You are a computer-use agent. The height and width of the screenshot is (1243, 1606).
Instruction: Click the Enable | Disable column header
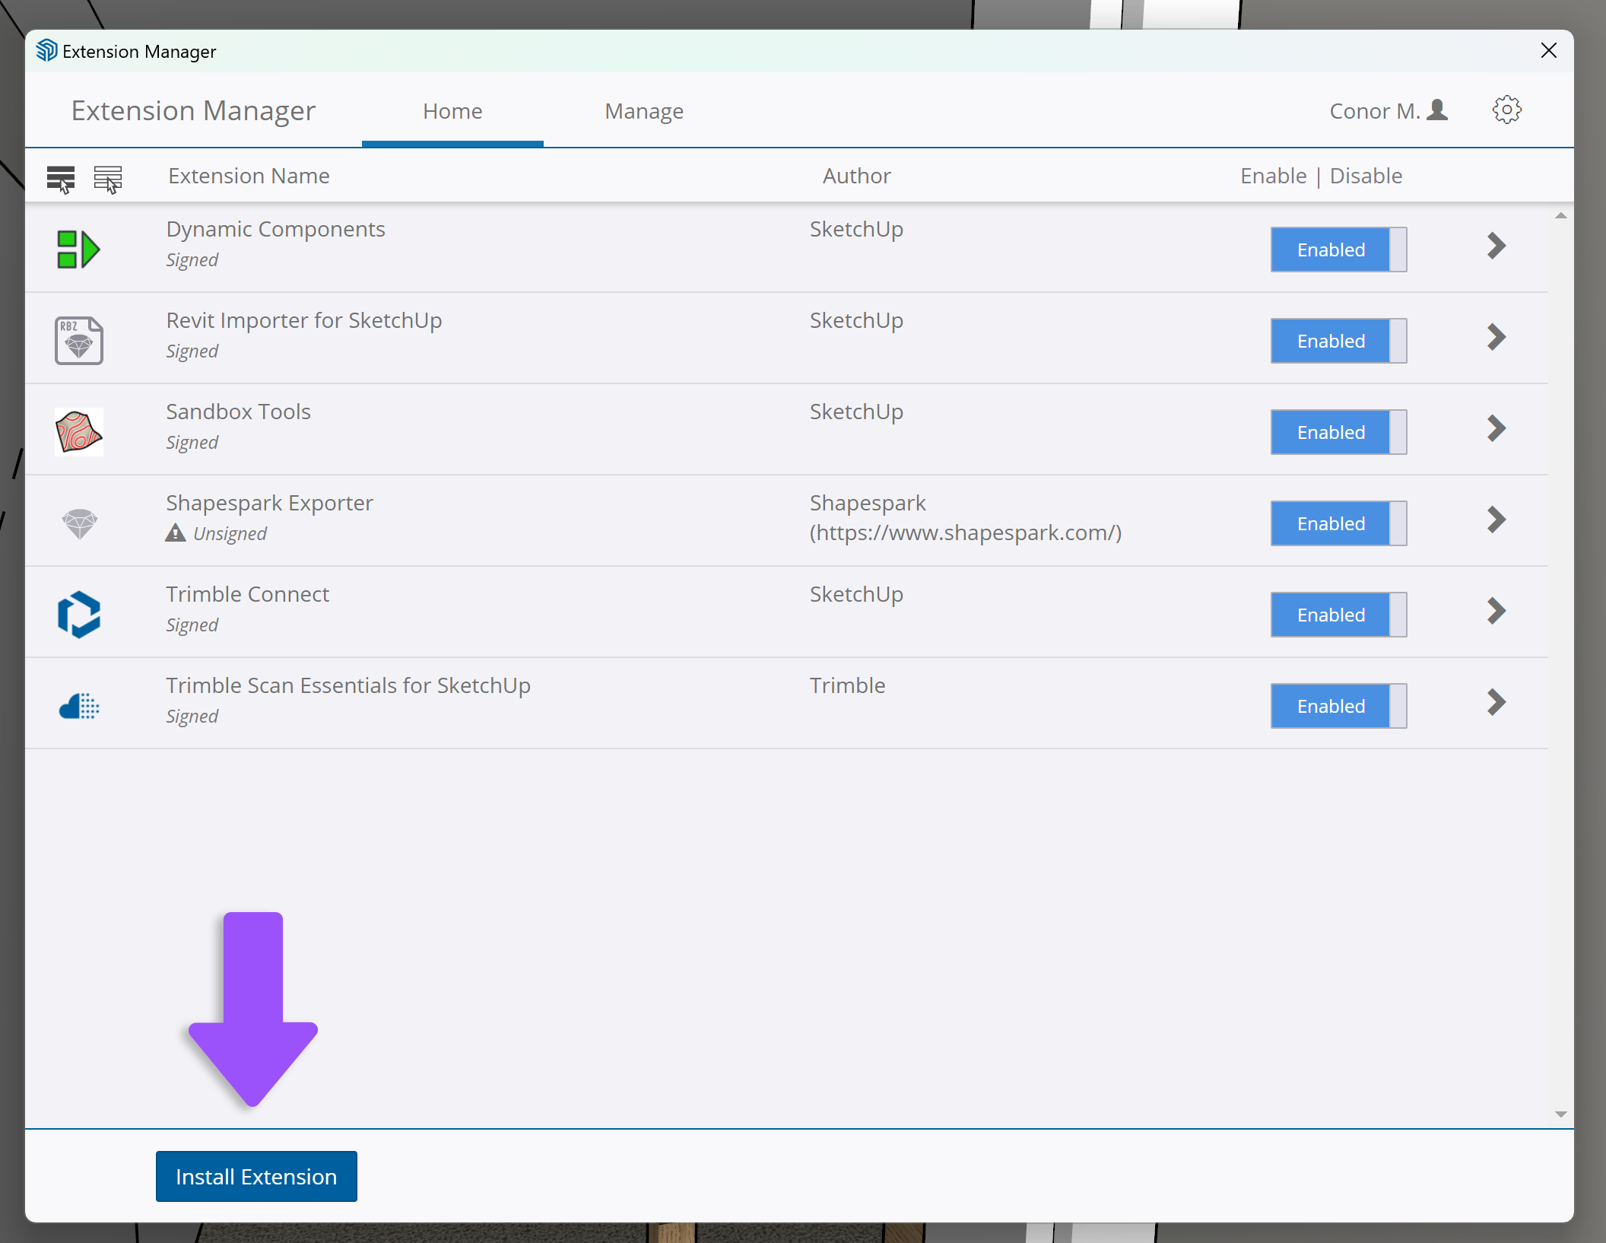click(1322, 176)
